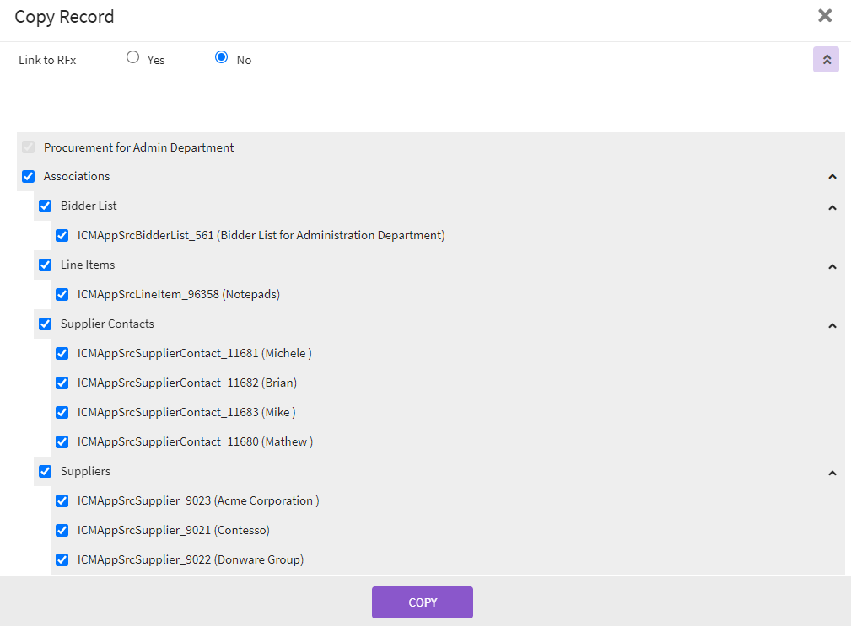
Task: Collapse the Bidder List section
Action: (832, 207)
